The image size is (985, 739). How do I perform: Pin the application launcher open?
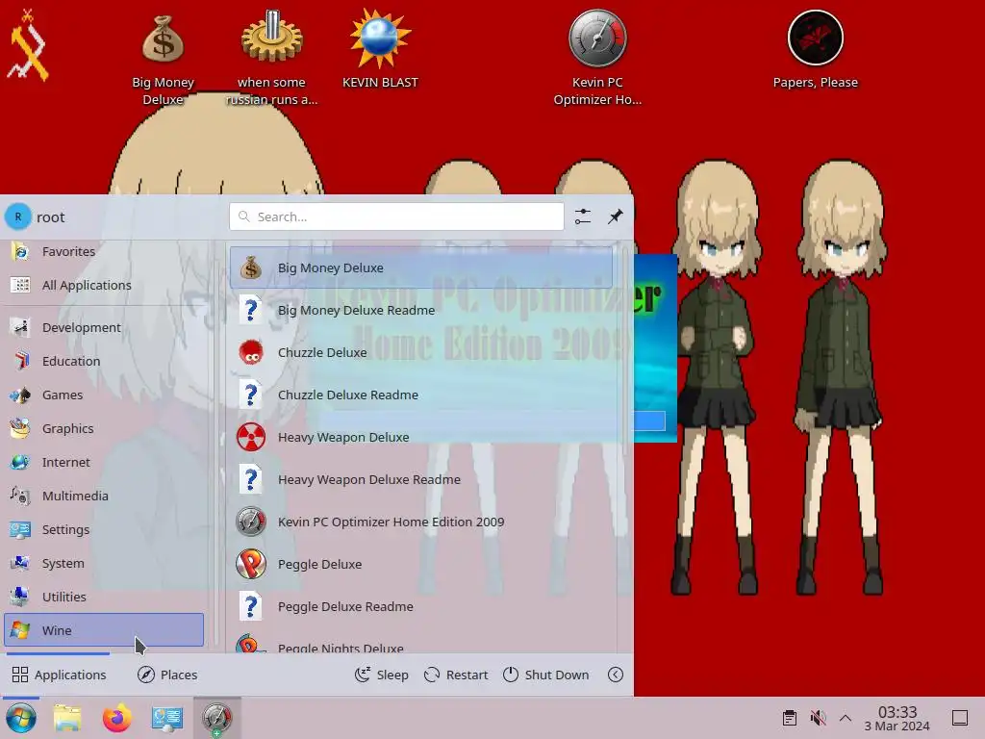615,217
